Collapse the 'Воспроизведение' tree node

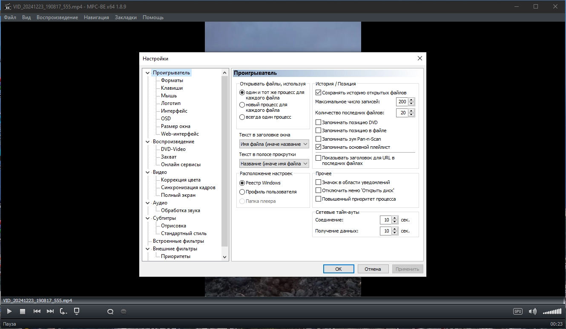pyautogui.click(x=148, y=142)
